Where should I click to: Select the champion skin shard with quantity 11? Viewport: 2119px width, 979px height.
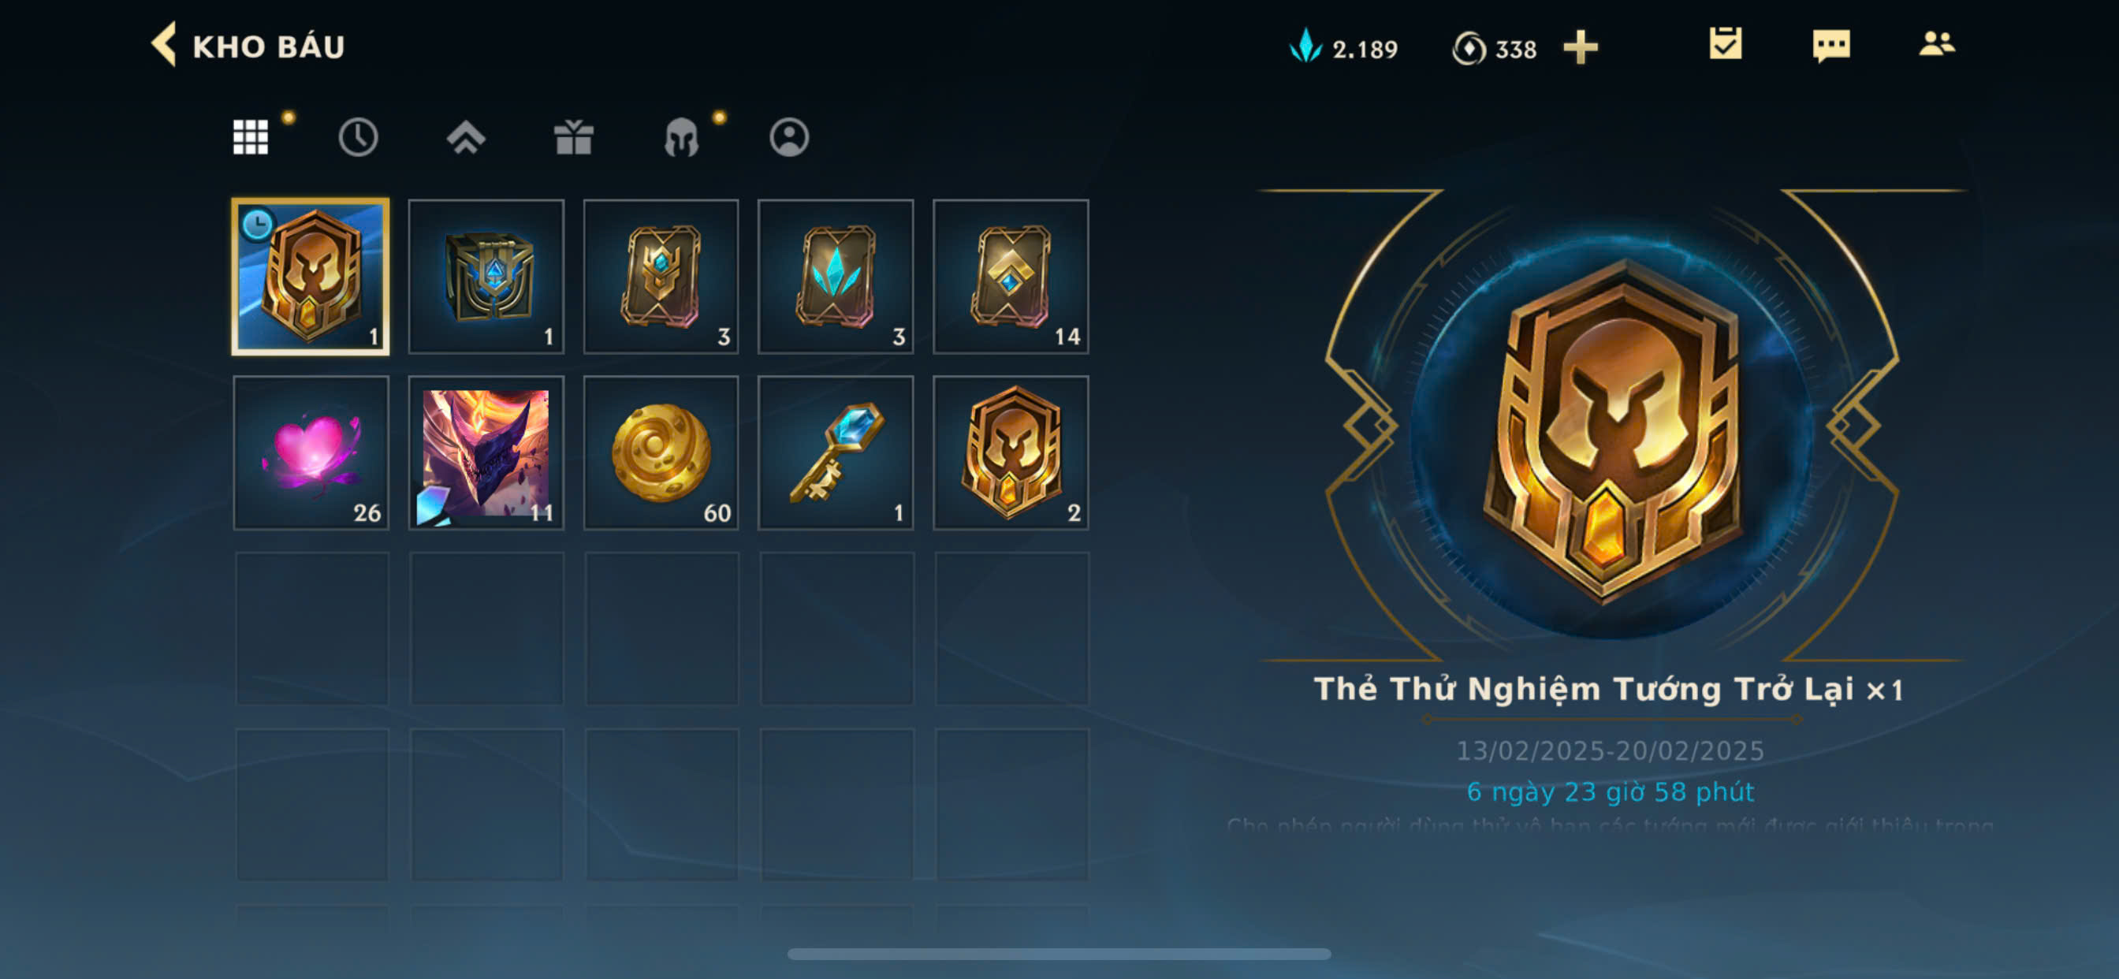[486, 452]
